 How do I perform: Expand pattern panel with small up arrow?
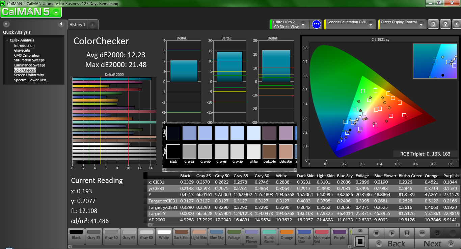coord(360,231)
